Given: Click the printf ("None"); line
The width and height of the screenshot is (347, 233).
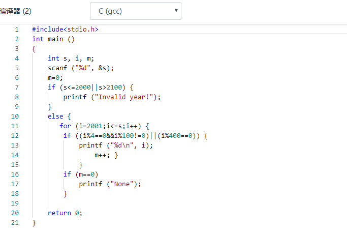Looking at the screenshot, I should tap(110, 184).
